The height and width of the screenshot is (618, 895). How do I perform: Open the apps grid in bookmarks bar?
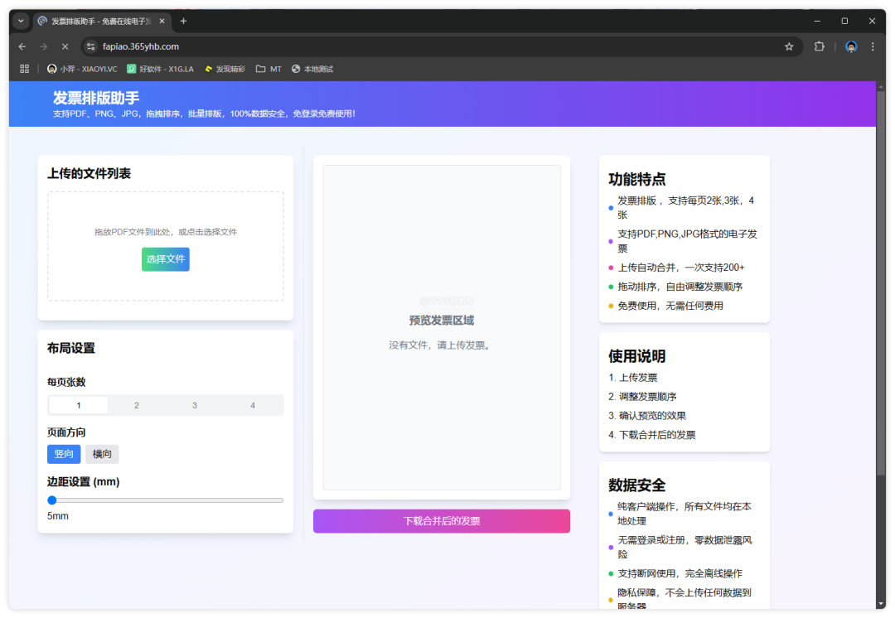point(24,69)
